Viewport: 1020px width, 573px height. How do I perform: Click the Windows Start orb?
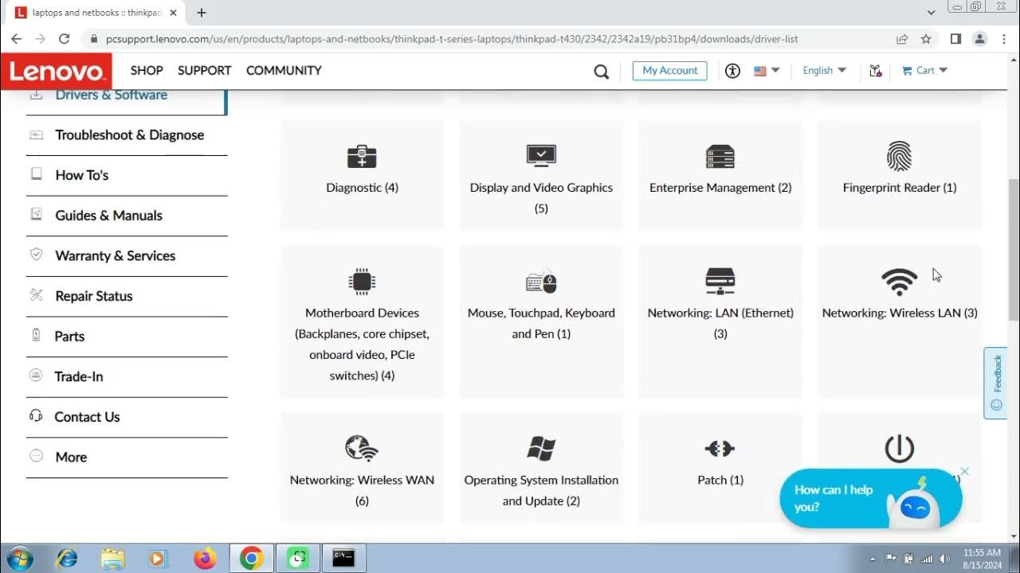click(x=18, y=558)
